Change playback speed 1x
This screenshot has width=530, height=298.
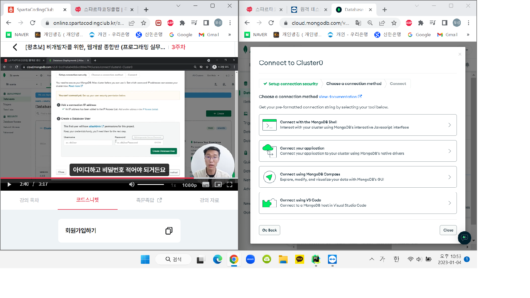(x=173, y=185)
